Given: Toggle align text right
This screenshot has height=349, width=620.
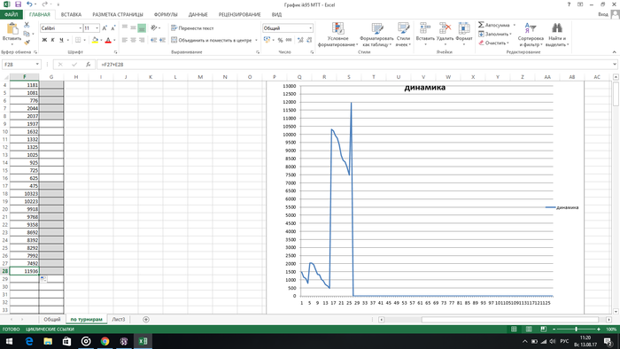Looking at the screenshot, I should 142,40.
